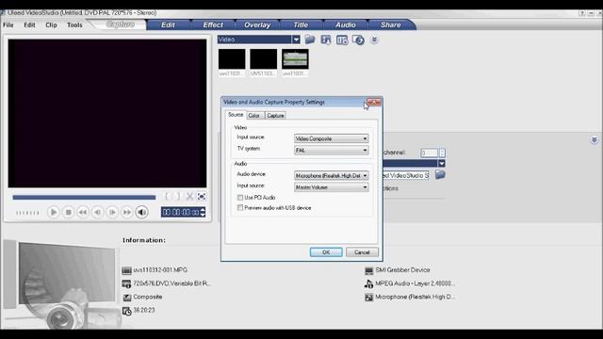Click the MPEG Audio Layer 2 entry

tap(415, 283)
